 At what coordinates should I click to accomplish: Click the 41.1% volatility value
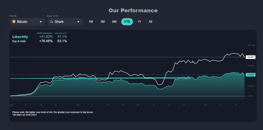pyautogui.click(x=62, y=37)
